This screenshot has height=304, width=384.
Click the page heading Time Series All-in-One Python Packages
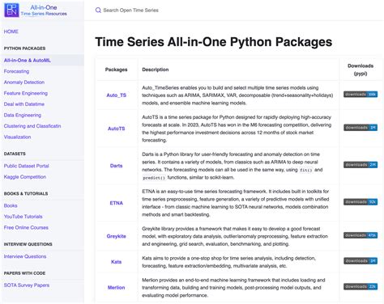point(214,42)
